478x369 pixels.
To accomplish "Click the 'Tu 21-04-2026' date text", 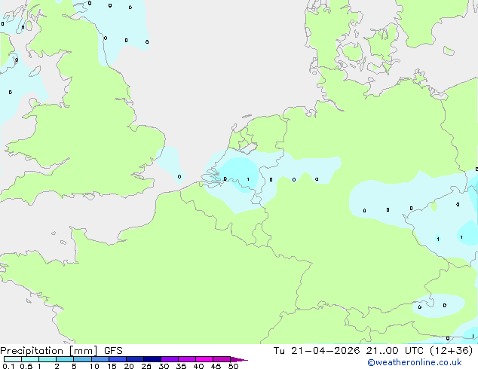I will [317, 351].
